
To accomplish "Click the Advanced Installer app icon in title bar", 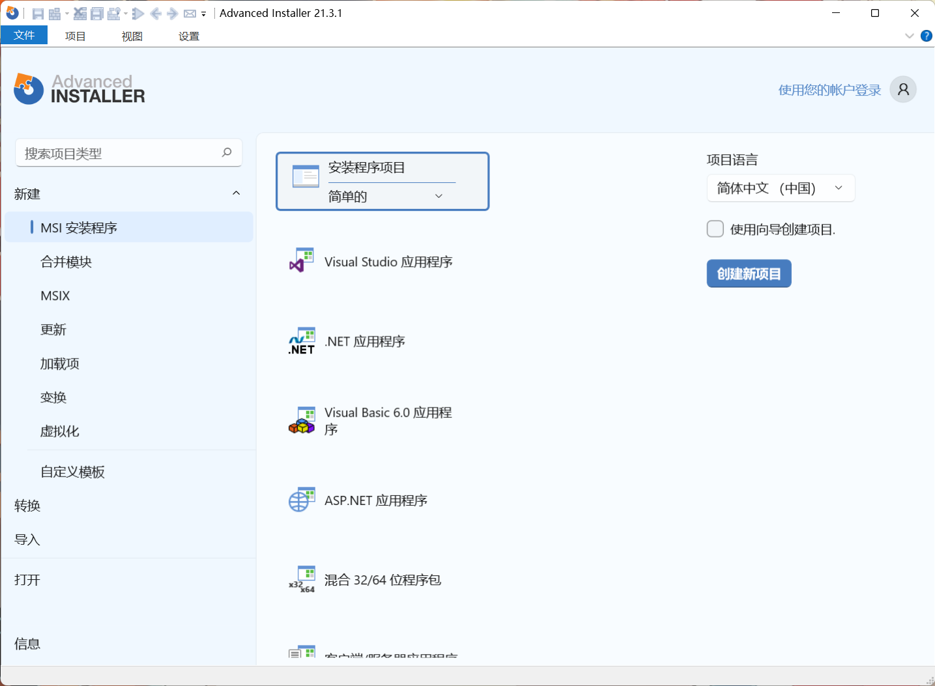I will (x=12, y=12).
